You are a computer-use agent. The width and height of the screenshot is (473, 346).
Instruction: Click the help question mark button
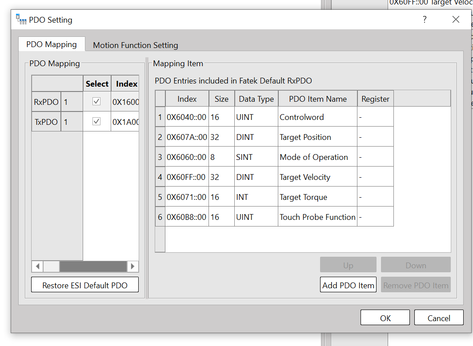[x=425, y=20]
